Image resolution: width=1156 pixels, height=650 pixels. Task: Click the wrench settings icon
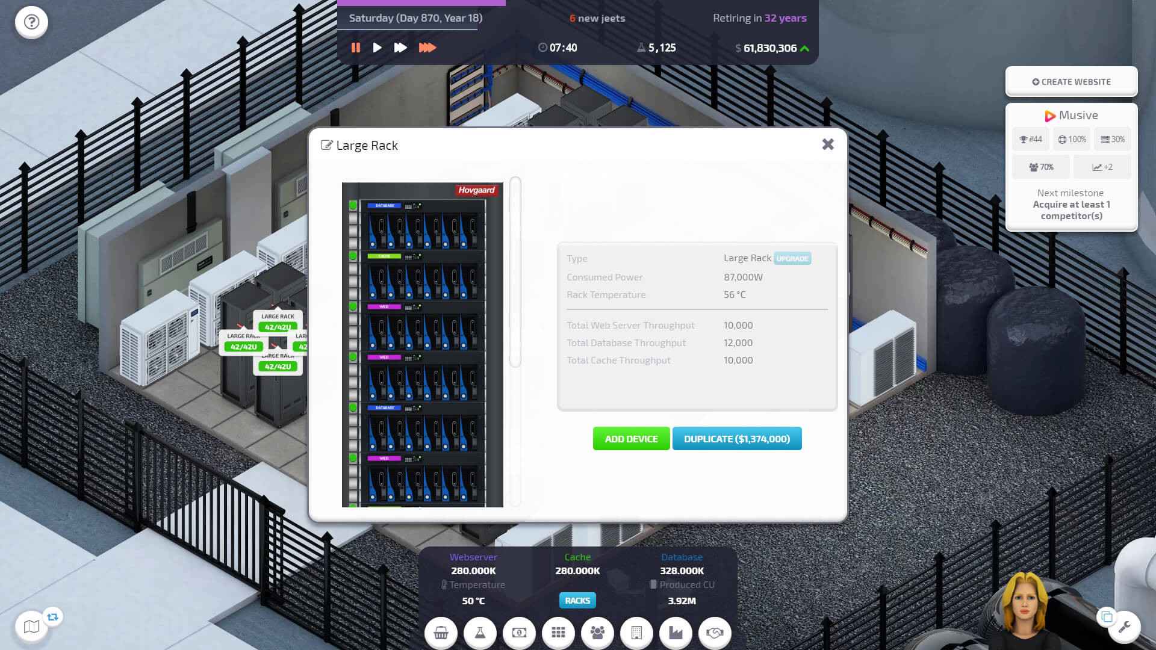coord(1123,627)
